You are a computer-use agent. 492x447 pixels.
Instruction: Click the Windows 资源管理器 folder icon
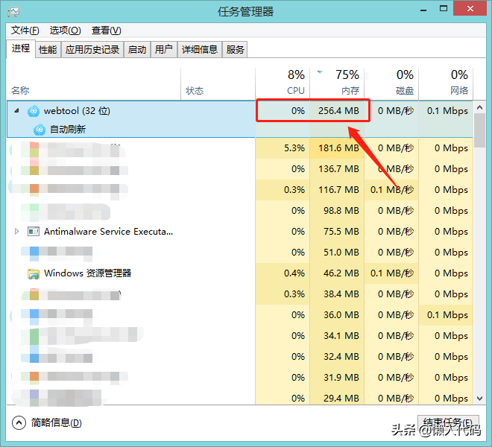pyautogui.click(x=33, y=273)
